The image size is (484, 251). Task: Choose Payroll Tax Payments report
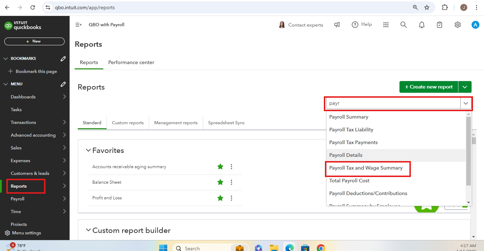point(396,142)
